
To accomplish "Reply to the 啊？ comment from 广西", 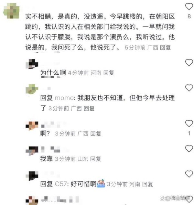I will tap(96, 134).
